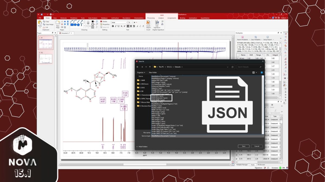Select the ellipse shape tool
This screenshot has width=325, height=182.
point(75,25)
